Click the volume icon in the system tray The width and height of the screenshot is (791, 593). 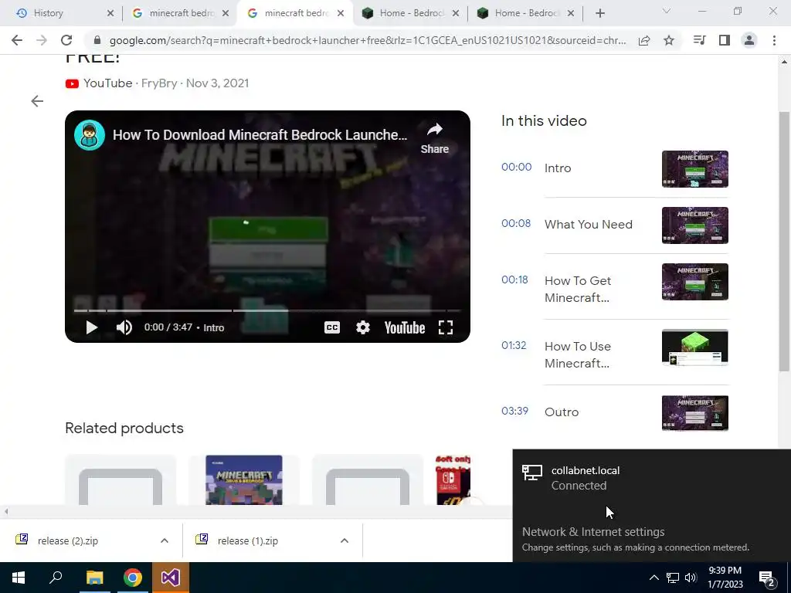tap(691, 578)
